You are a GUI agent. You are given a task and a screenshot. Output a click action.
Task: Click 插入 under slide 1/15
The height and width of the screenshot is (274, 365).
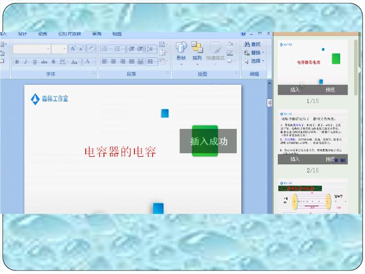[295, 90]
